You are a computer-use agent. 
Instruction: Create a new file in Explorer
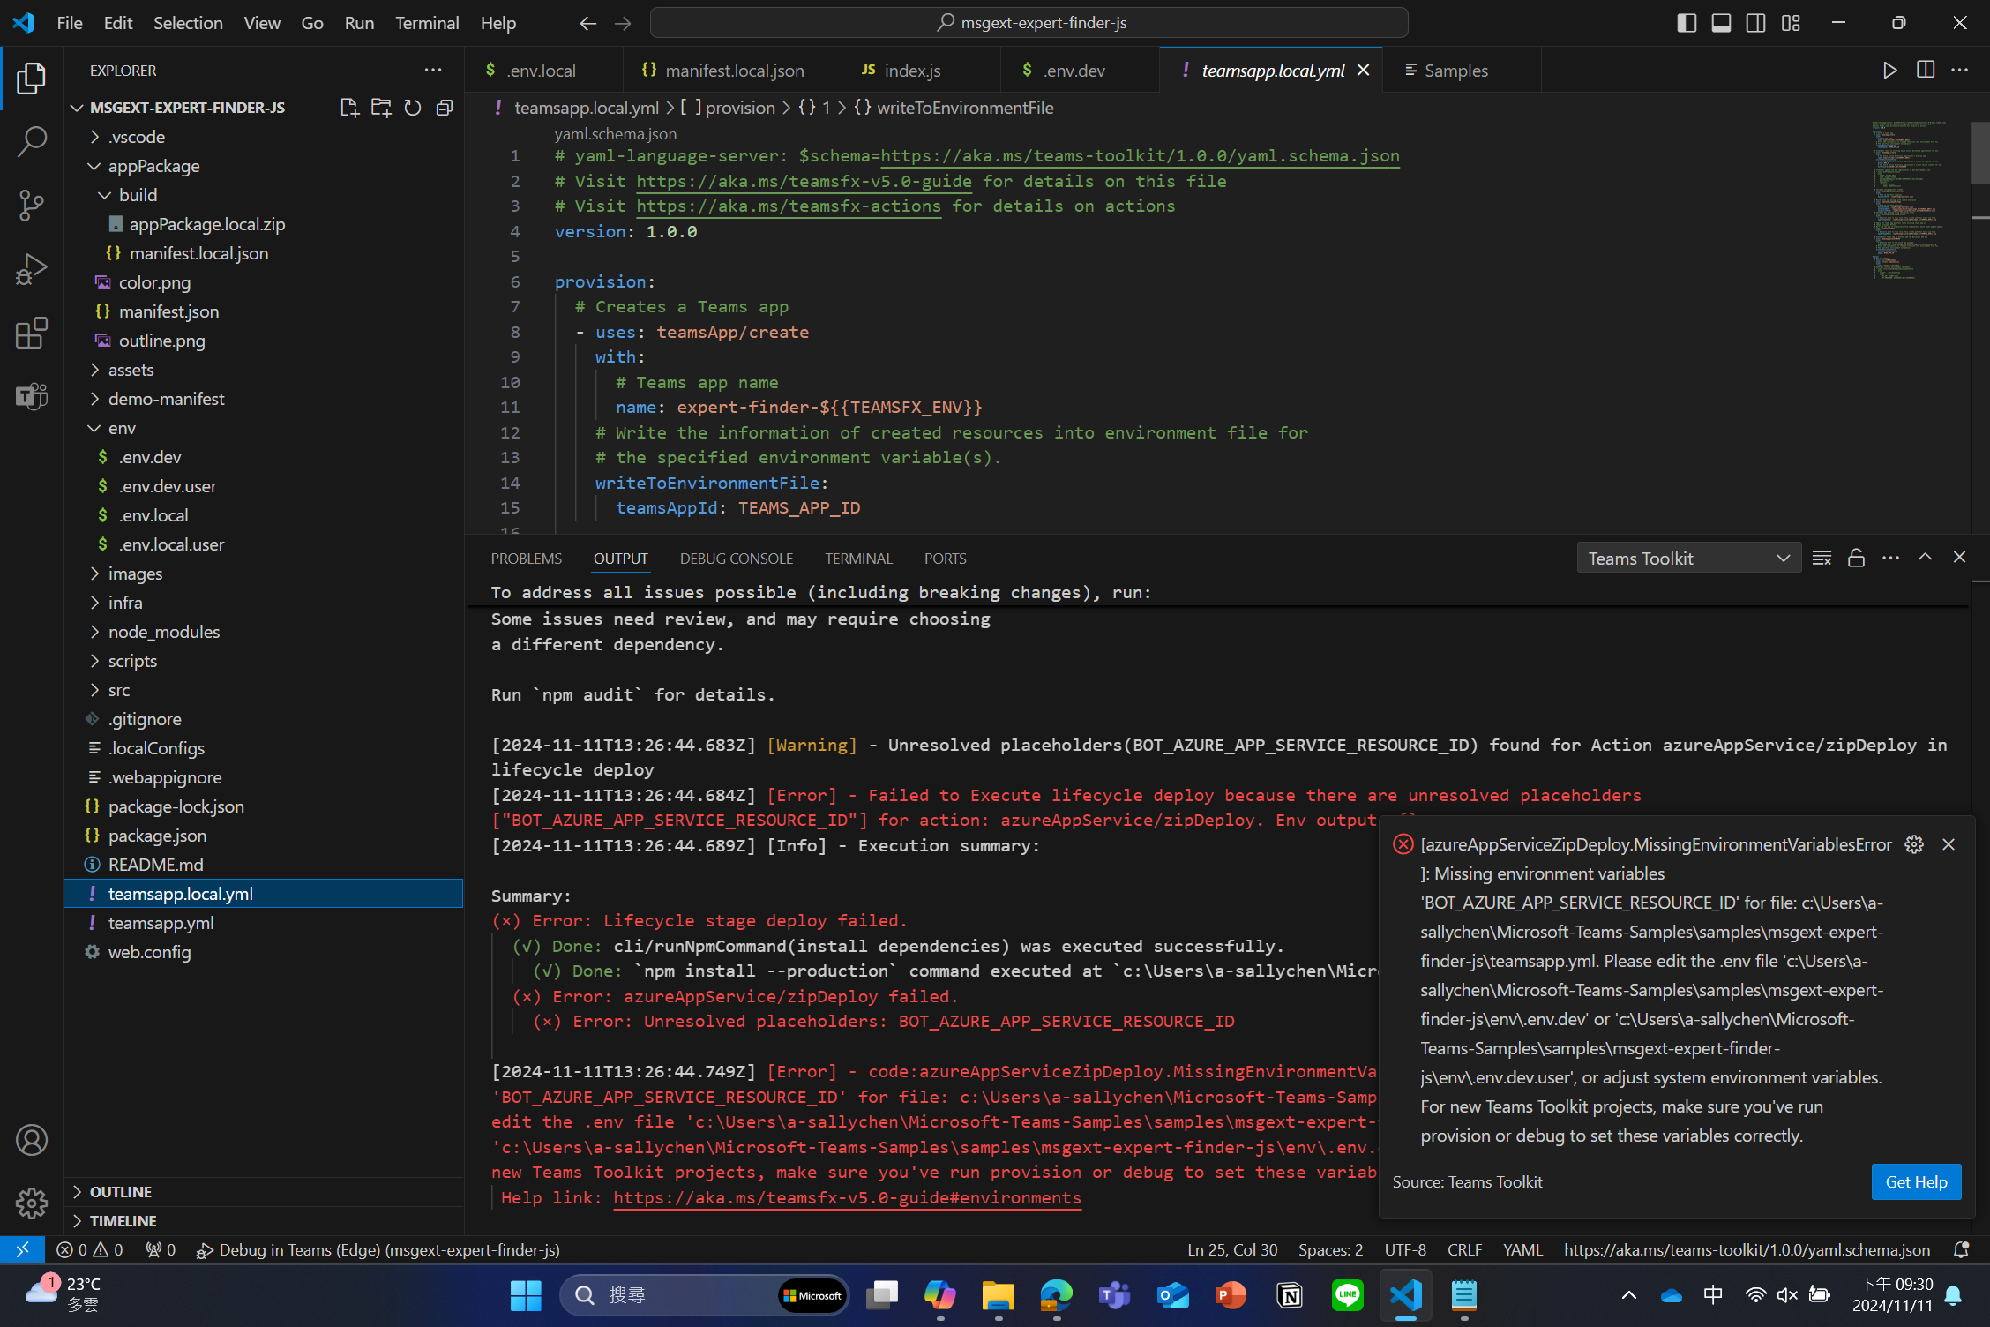pos(349,108)
